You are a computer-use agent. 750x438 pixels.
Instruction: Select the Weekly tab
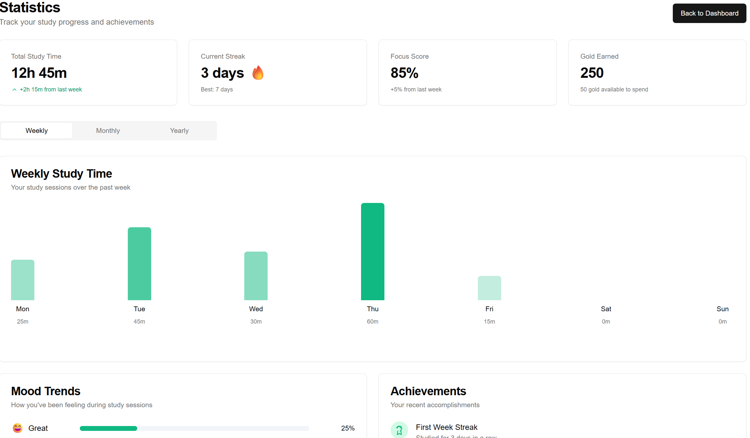coord(36,130)
